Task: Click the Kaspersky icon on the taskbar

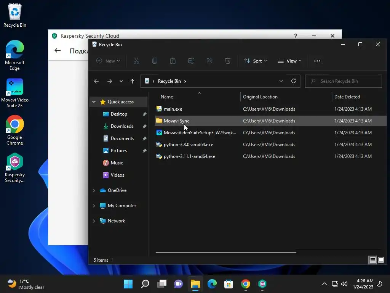Action: click(262, 284)
